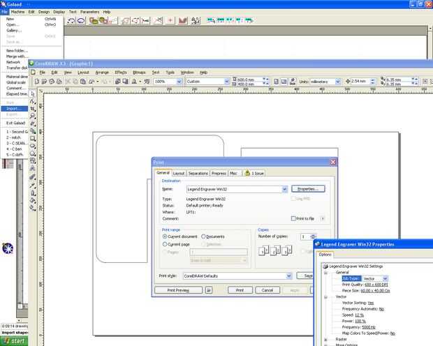Screen dimensions: 433x346
Task: Select Gallery in the File menu
Action: 14,31
